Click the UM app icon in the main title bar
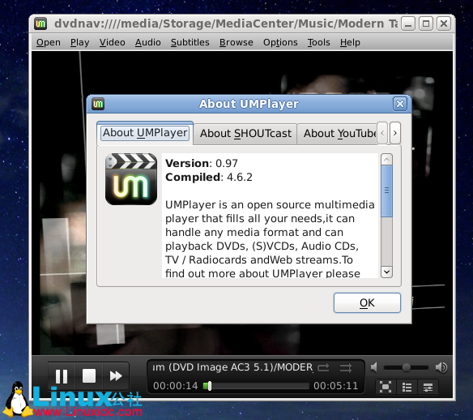Image resolution: width=473 pixels, height=420 pixels. point(40,24)
